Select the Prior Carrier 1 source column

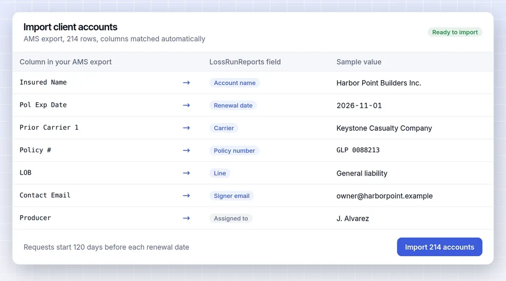click(x=48, y=128)
